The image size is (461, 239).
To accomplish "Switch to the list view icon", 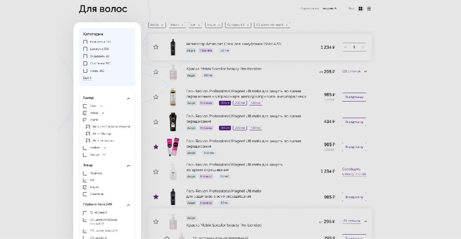I will click(x=369, y=9).
